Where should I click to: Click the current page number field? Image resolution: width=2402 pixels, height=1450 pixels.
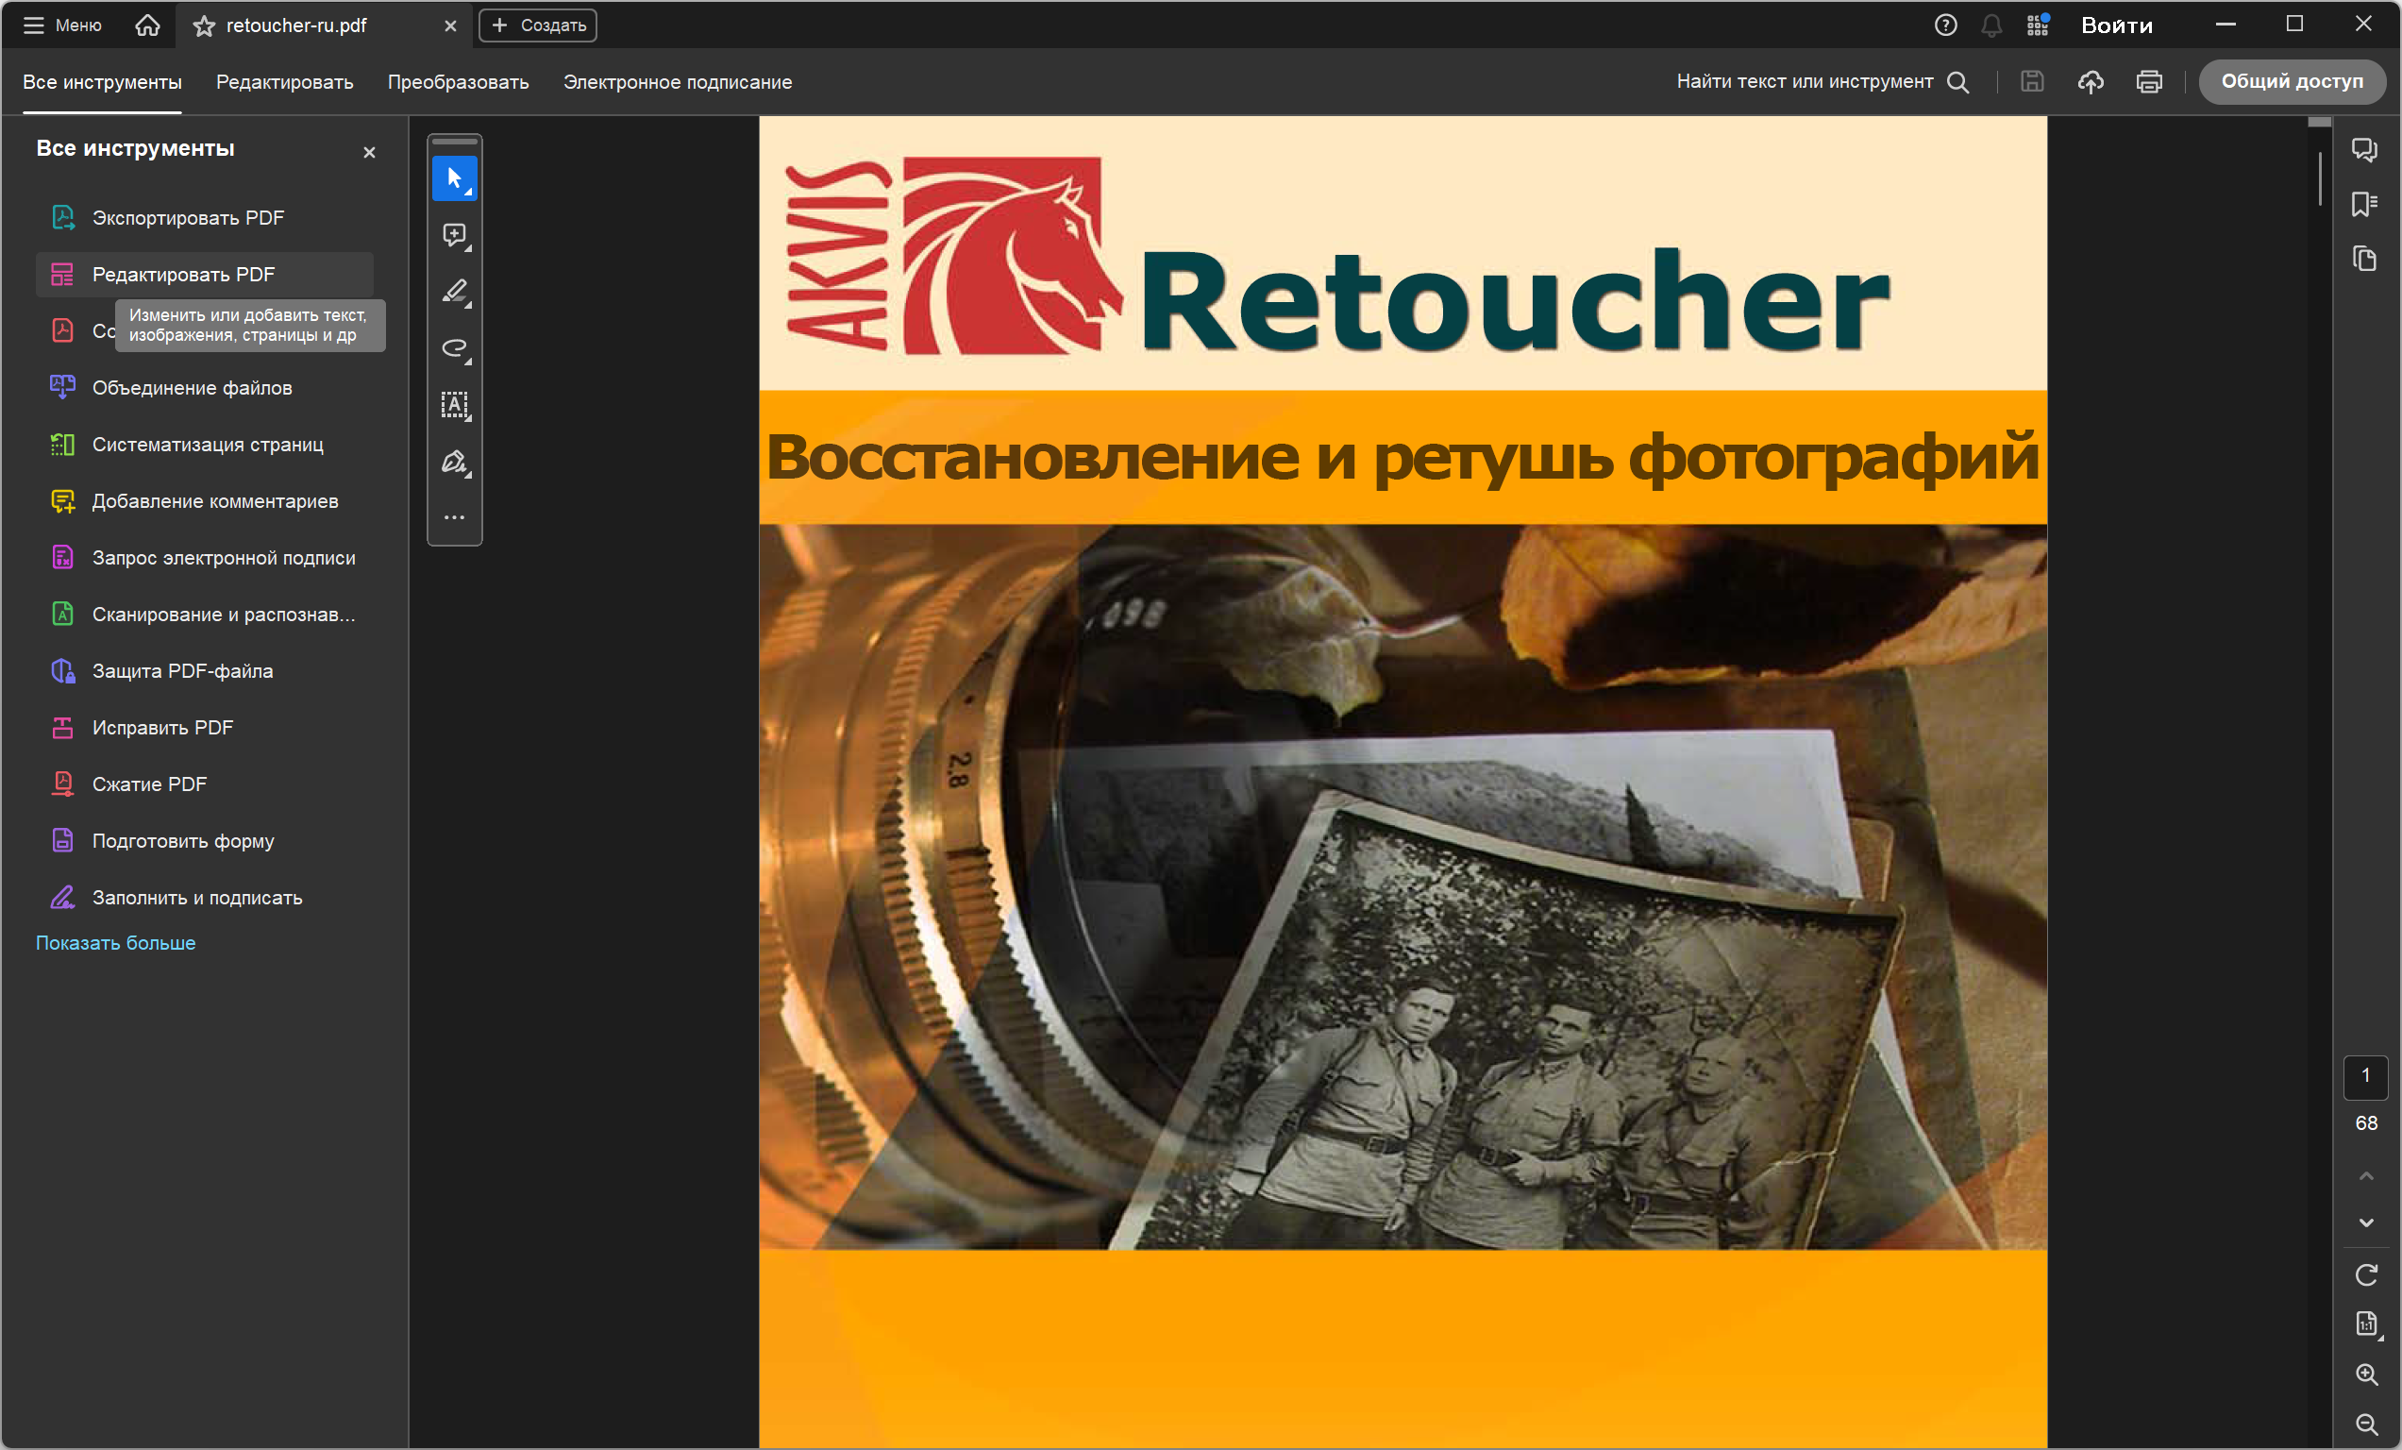(x=2366, y=1075)
